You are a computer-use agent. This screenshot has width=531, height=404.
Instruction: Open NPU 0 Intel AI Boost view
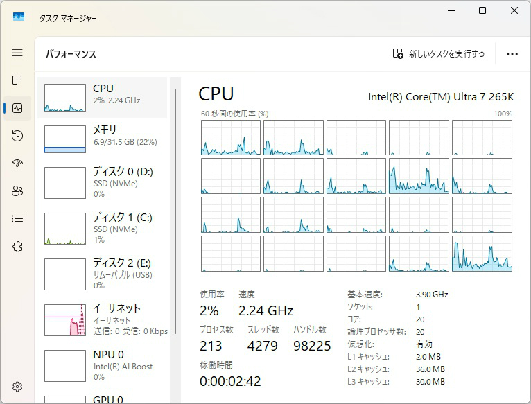pyautogui.click(x=104, y=365)
